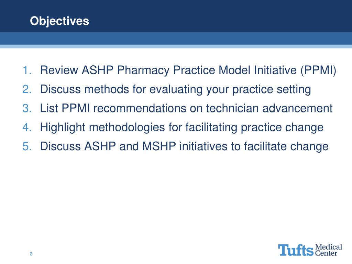The image size is (352, 264).
Task: Click "List PPMI" in objective three
Action: [65, 109]
